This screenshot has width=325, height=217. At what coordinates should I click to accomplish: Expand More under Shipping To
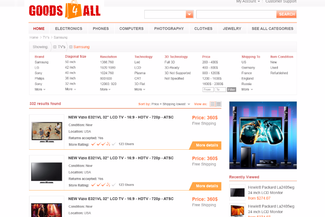pyautogui.click(x=247, y=89)
